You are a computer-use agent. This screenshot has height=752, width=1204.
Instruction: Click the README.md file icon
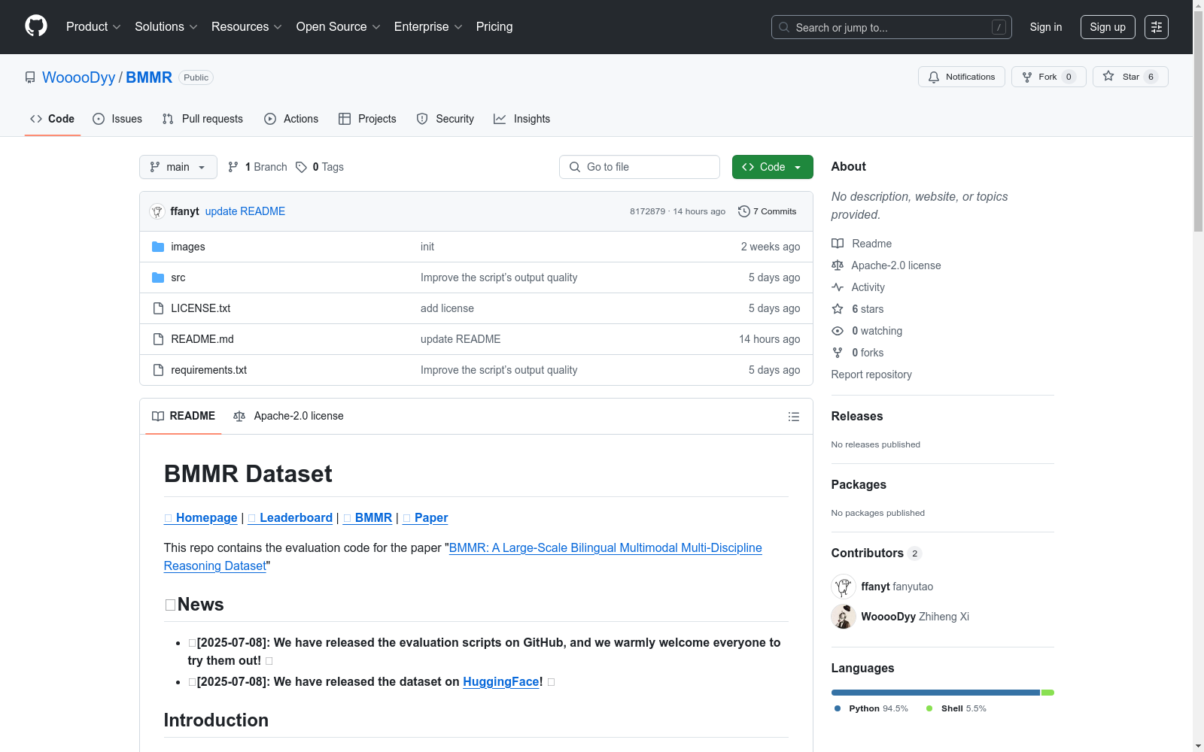158,339
